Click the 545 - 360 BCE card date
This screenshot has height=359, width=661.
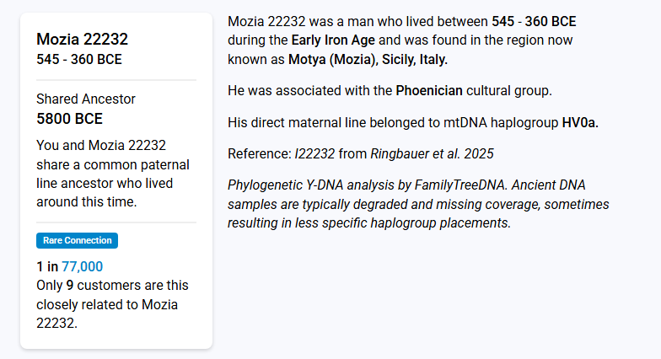79,59
